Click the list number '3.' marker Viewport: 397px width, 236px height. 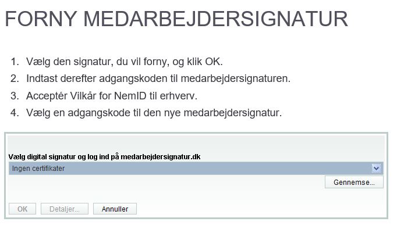[15, 96]
